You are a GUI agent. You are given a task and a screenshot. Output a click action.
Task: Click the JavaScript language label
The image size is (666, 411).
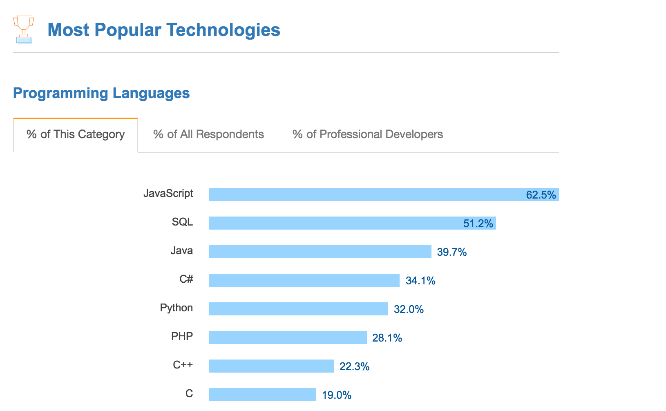(168, 193)
